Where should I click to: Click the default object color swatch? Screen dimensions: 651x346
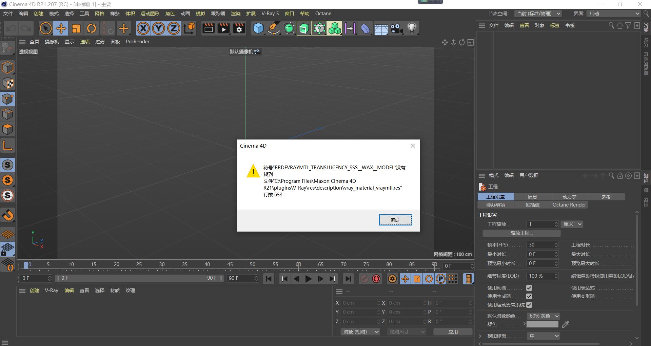point(542,324)
